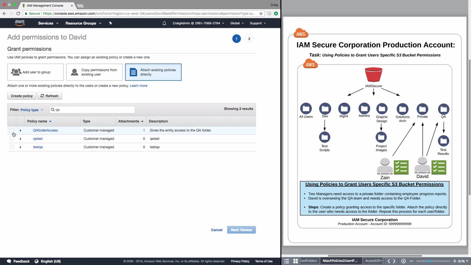471x265 pixels.
Task: Open the Services dropdown menu
Action: (48, 23)
